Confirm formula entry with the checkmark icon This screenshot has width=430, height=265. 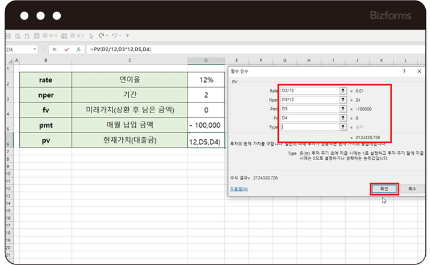click(66, 49)
